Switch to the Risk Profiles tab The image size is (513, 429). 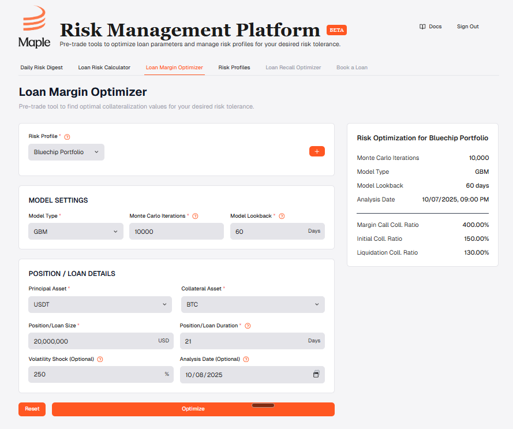[234, 68]
